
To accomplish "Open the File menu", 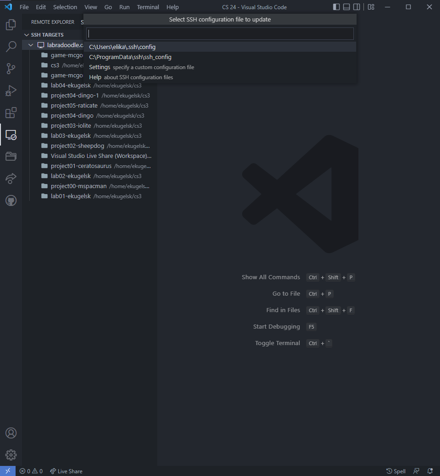I will point(24,7).
